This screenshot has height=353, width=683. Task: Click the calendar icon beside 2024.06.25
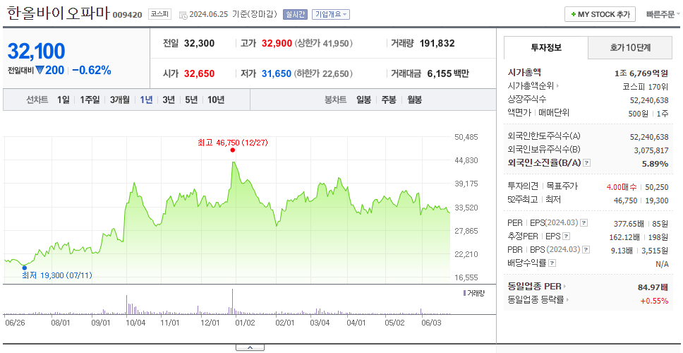[x=183, y=15]
